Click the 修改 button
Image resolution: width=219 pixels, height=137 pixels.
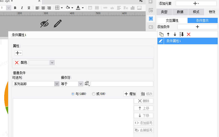pos(147,94)
